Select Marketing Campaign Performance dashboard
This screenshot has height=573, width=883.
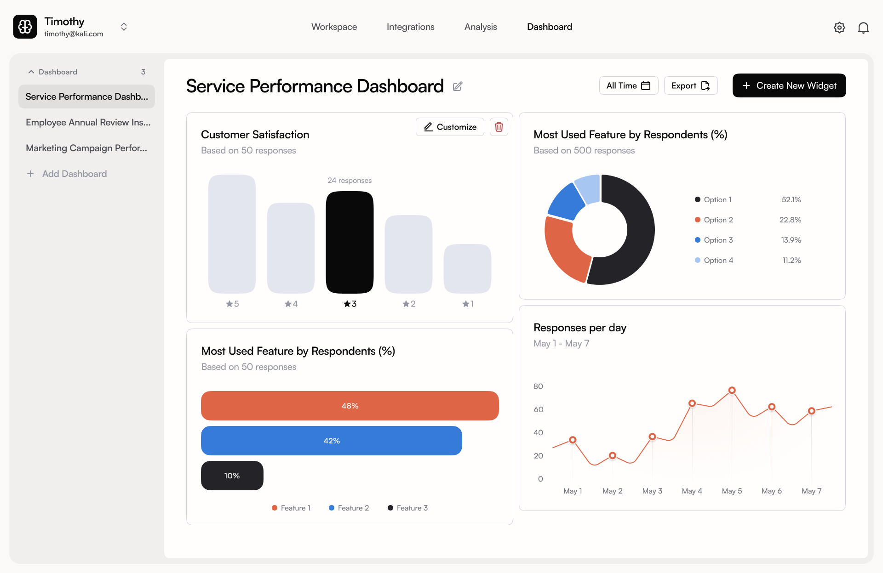pos(86,148)
